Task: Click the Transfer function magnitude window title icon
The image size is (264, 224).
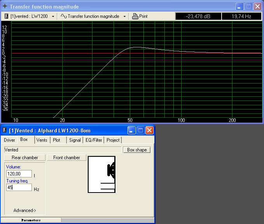Action: point(5,7)
